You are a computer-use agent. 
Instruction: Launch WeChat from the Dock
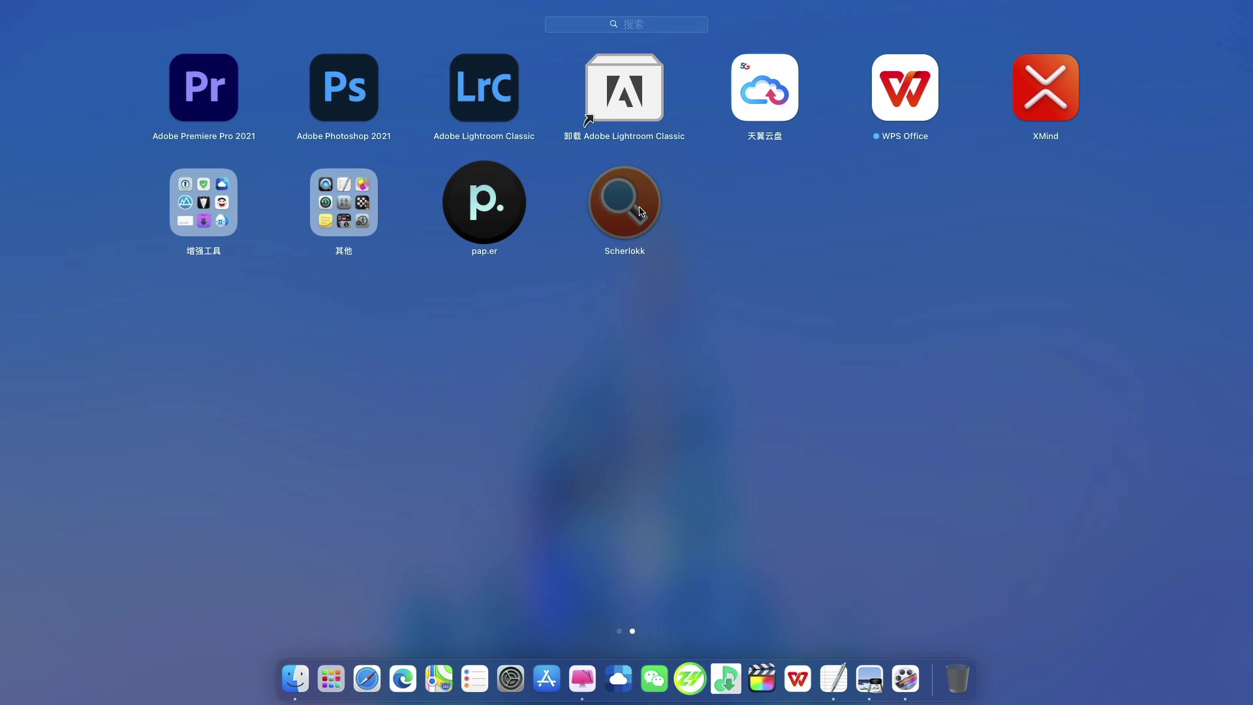point(654,679)
